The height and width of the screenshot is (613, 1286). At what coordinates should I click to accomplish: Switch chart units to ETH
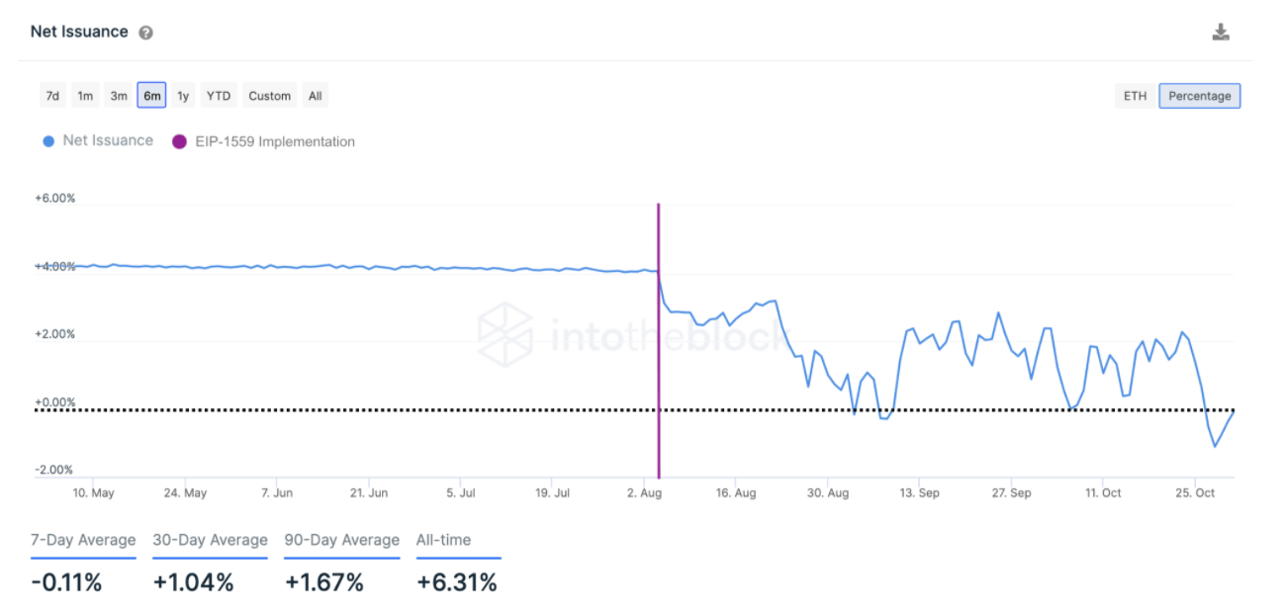click(x=1135, y=96)
